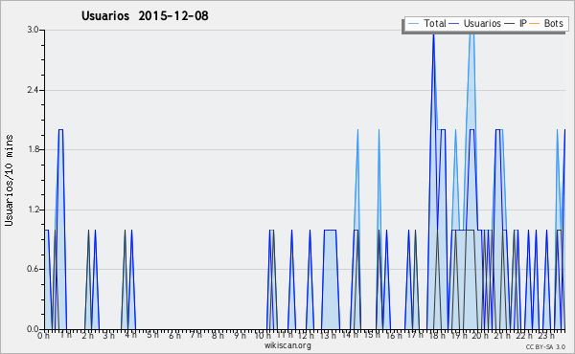
Task: Click the '2.4' y-axis value
Action: (x=33, y=90)
